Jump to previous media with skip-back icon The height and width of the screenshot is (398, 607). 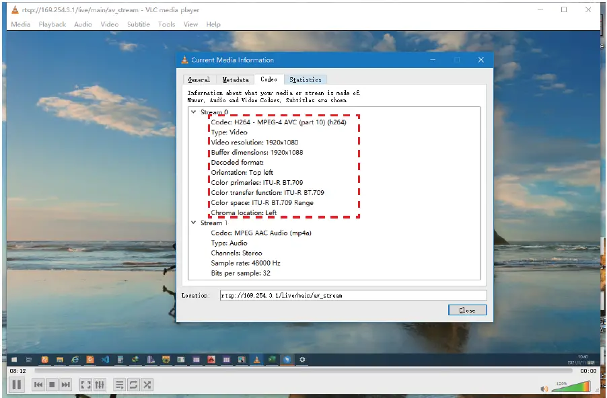(38, 385)
